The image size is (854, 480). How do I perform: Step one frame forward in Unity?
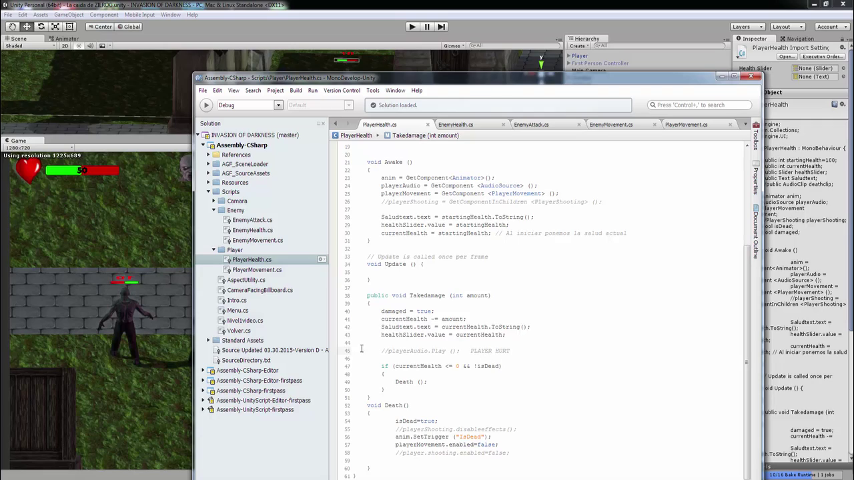441,27
